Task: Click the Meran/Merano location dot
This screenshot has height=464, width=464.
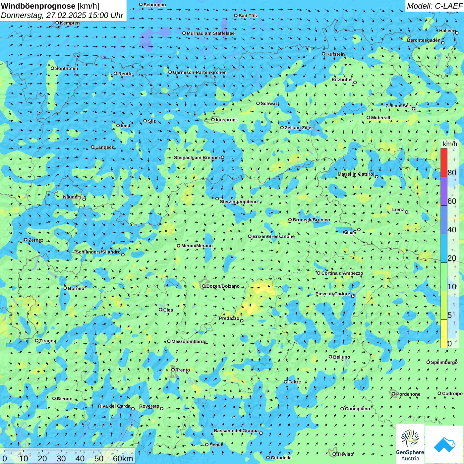Action: 179,246
